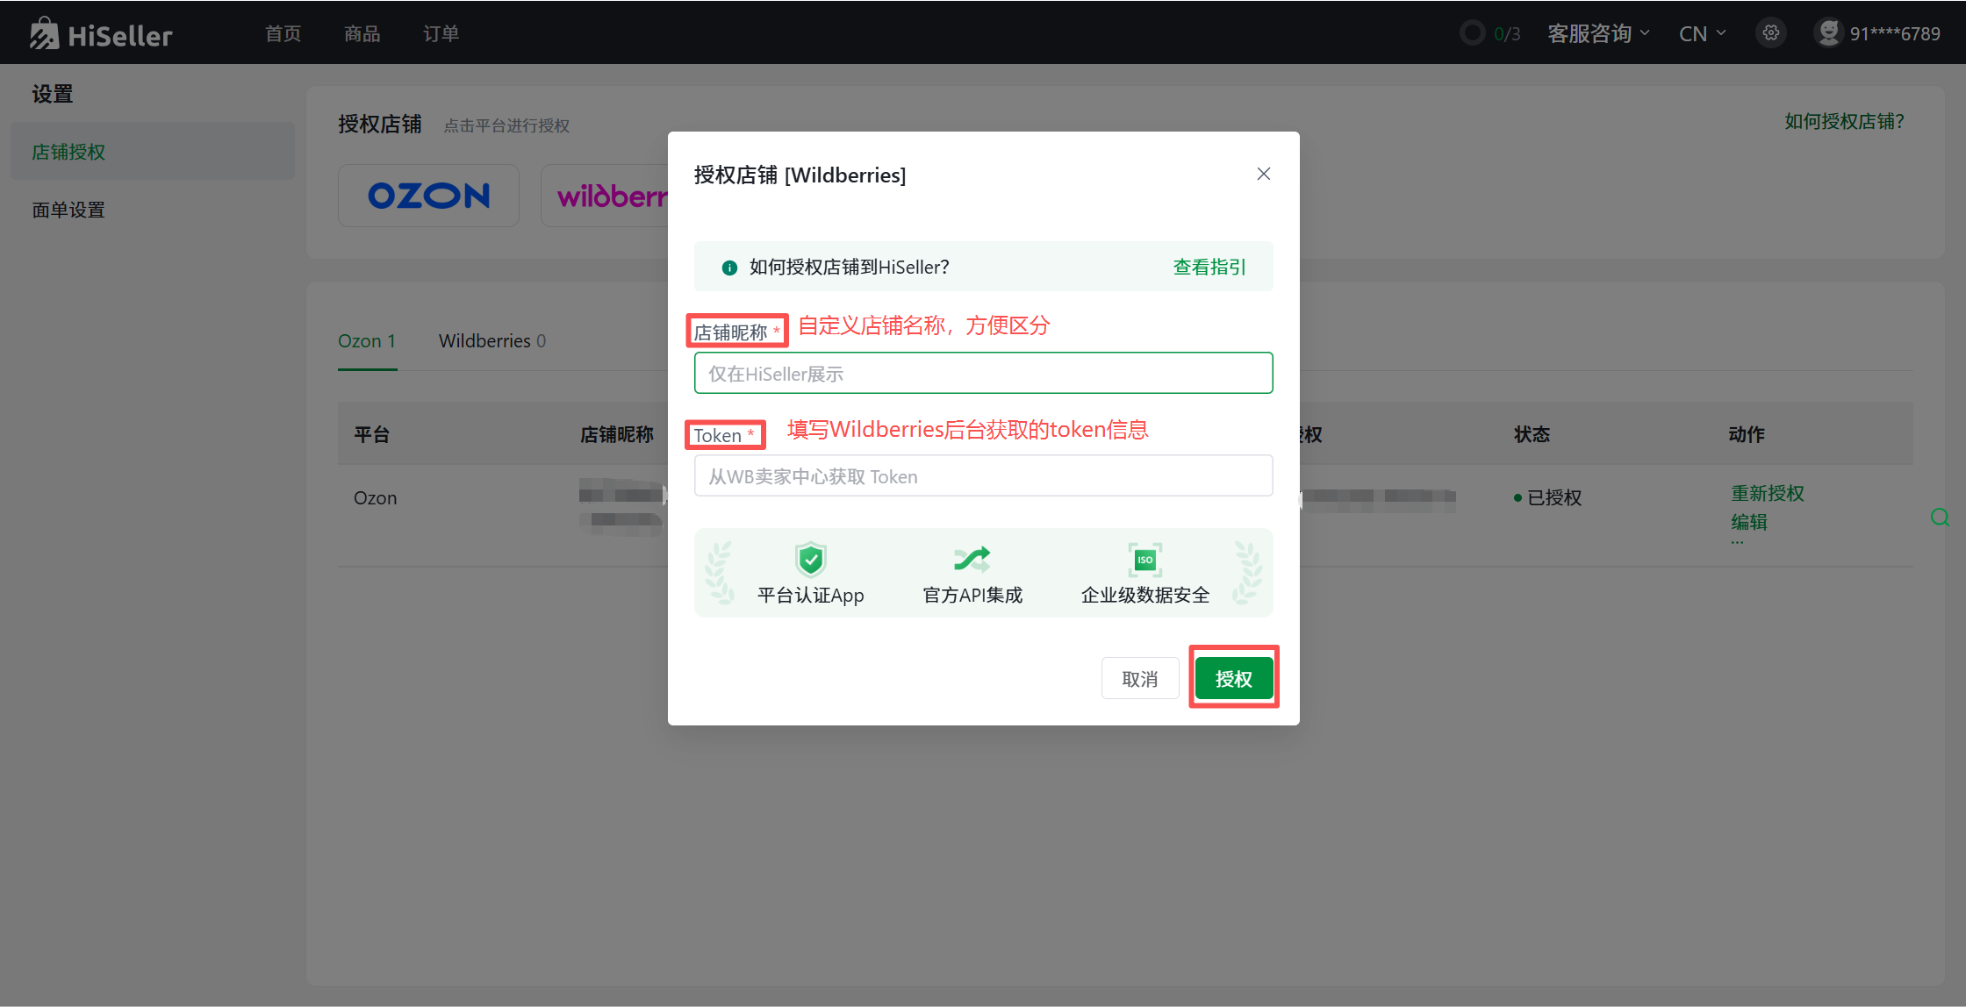Switch to the Wildberries 0 tab
1966x1007 pixels.
[491, 340]
